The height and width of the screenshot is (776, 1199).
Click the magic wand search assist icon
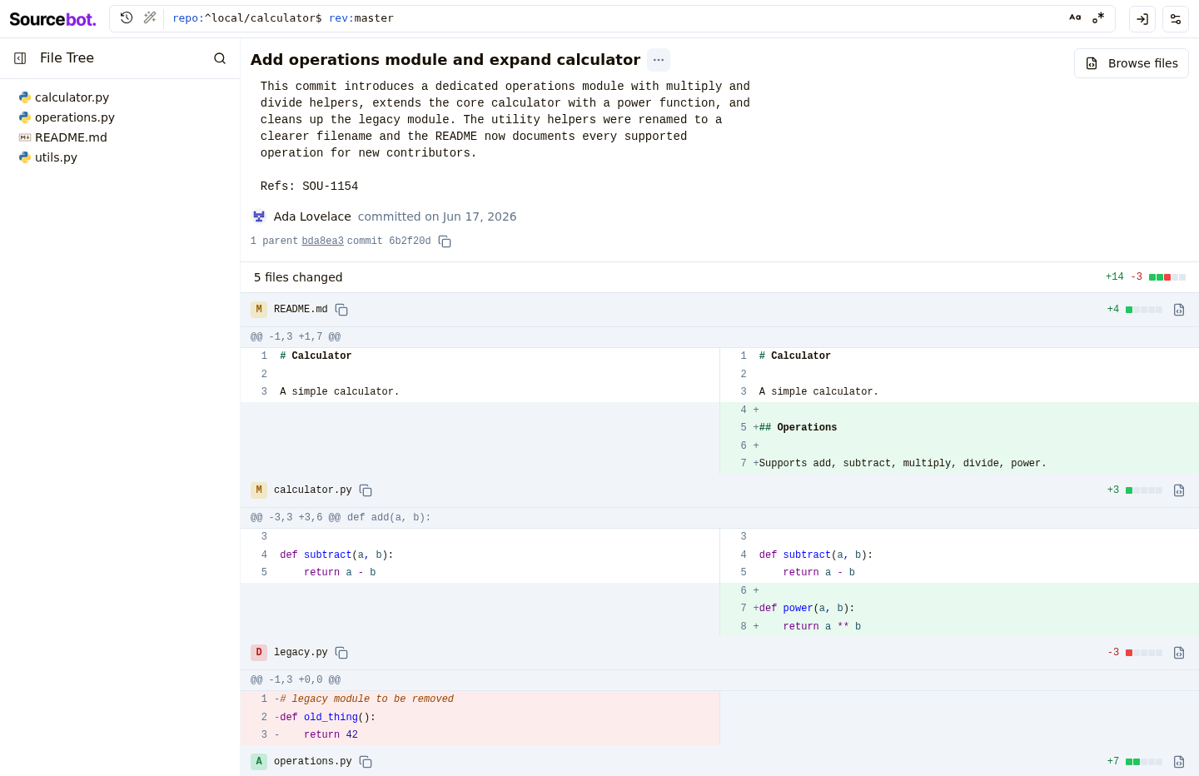[150, 17]
